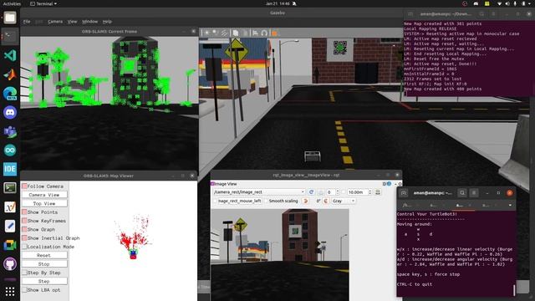Open the green-prompt terminal icon in dock
535x301 pixels.
click(x=10, y=187)
